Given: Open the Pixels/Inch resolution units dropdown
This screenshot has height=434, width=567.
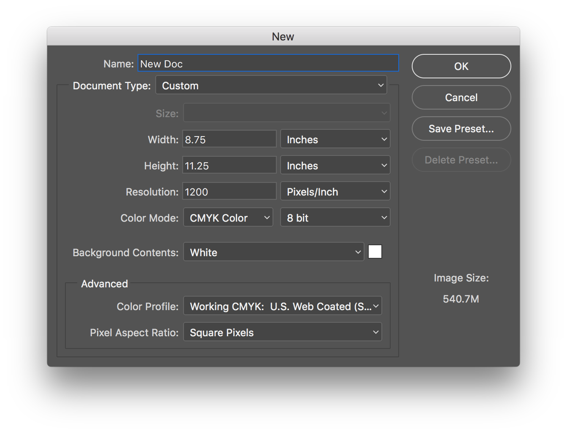Looking at the screenshot, I should [x=335, y=192].
